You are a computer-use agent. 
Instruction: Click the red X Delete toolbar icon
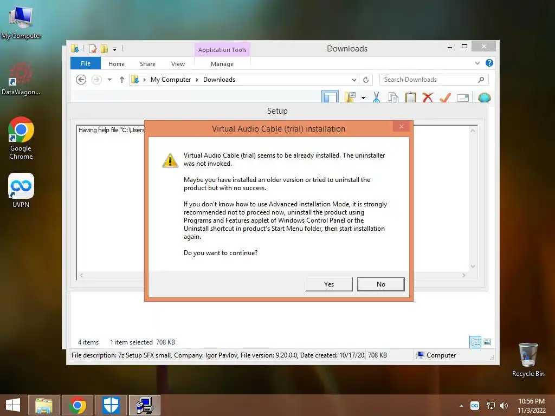pyautogui.click(x=428, y=97)
